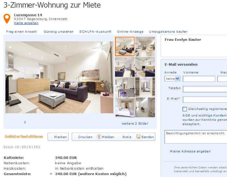
Task: Click into the Vorname field
Action: 199,79
